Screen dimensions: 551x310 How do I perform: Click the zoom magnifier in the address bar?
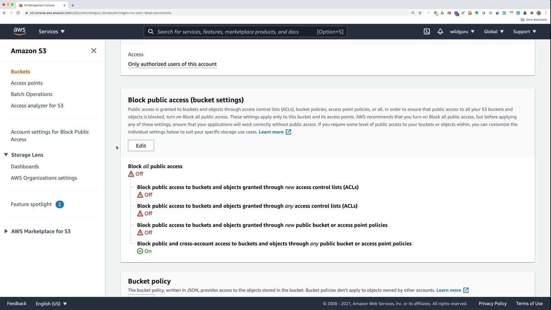(413, 13)
